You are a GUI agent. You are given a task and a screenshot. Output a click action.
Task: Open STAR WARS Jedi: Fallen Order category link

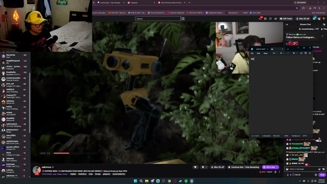pyautogui.click(x=55, y=174)
